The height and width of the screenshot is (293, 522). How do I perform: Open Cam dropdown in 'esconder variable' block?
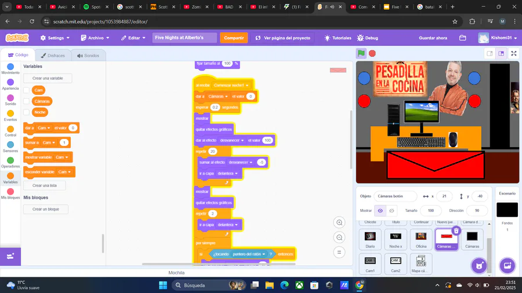coord(64,172)
